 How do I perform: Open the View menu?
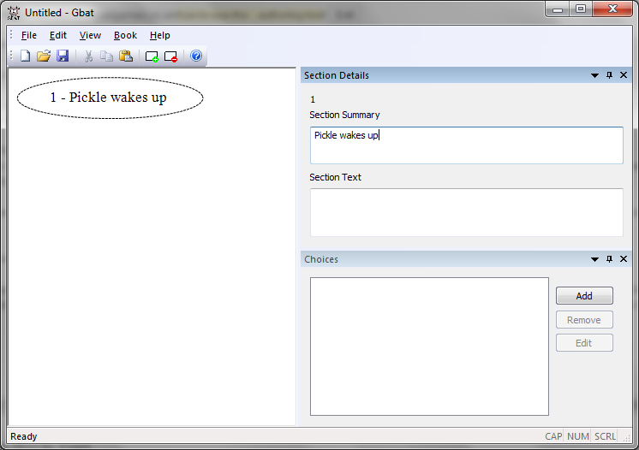pos(90,35)
